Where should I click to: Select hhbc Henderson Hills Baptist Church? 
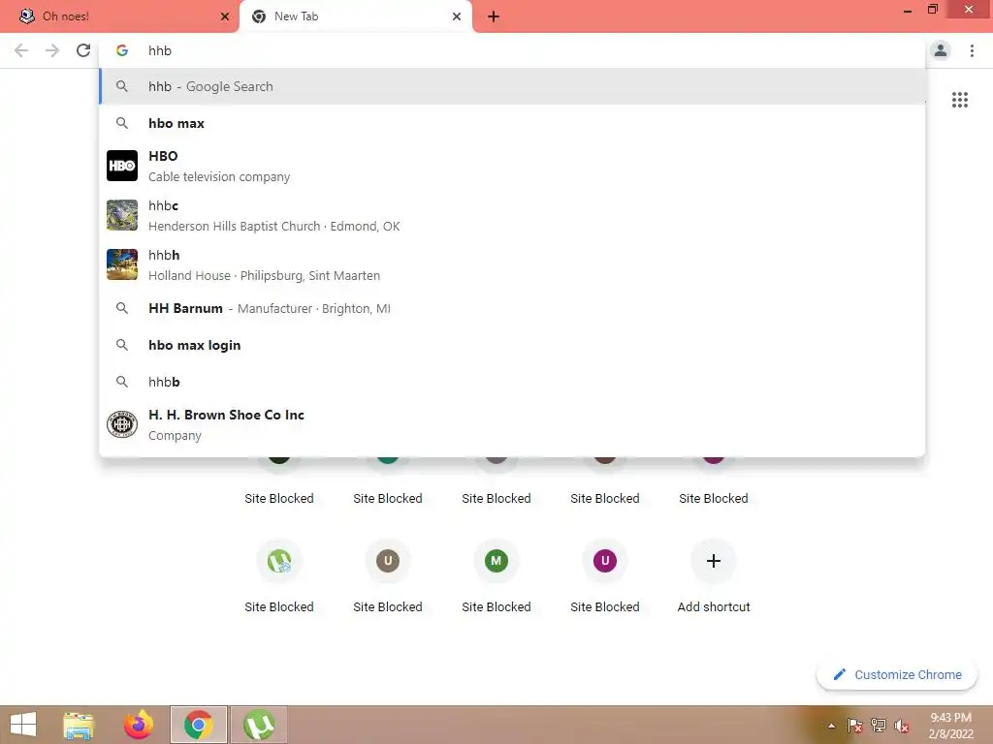[x=512, y=215]
